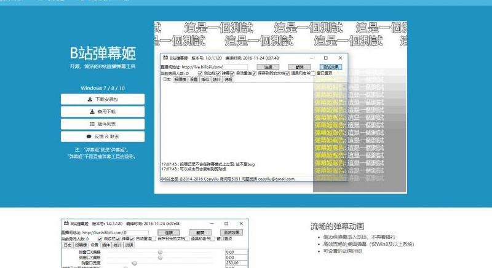Switch to 统计 tab in the settings-view window
The height and width of the screenshot is (268, 492).
point(117,245)
